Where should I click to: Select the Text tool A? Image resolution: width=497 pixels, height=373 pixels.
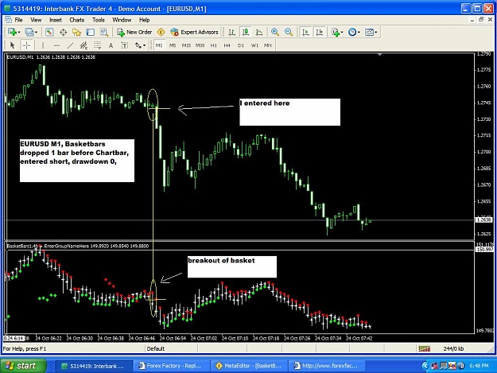click(111, 45)
